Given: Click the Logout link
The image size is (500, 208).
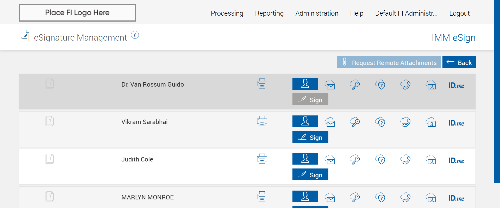Looking at the screenshot, I should pyautogui.click(x=459, y=13).
